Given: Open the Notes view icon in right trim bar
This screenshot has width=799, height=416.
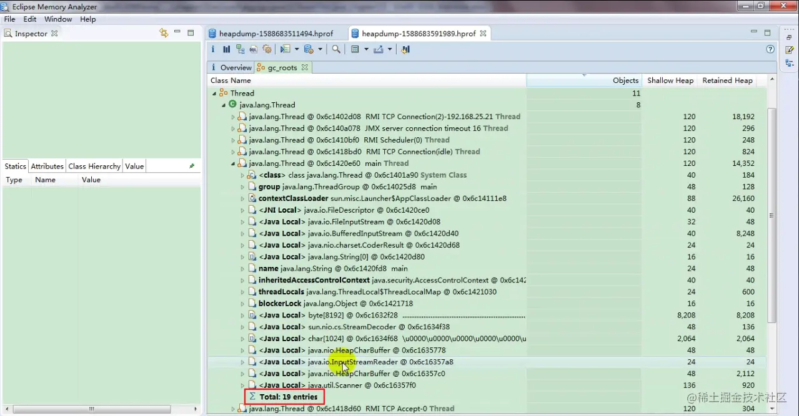Looking at the screenshot, I should [x=790, y=50].
